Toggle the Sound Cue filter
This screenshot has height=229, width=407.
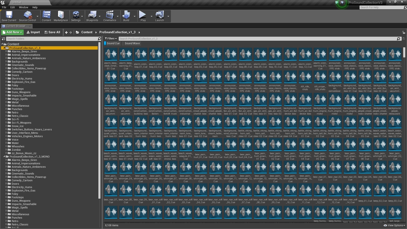[x=113, y=43]
